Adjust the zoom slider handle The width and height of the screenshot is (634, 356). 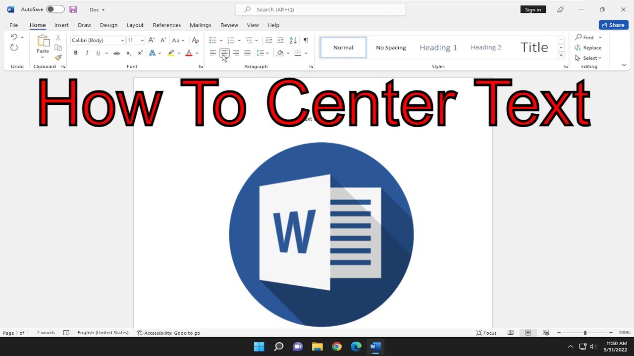[x=585, y=333]
